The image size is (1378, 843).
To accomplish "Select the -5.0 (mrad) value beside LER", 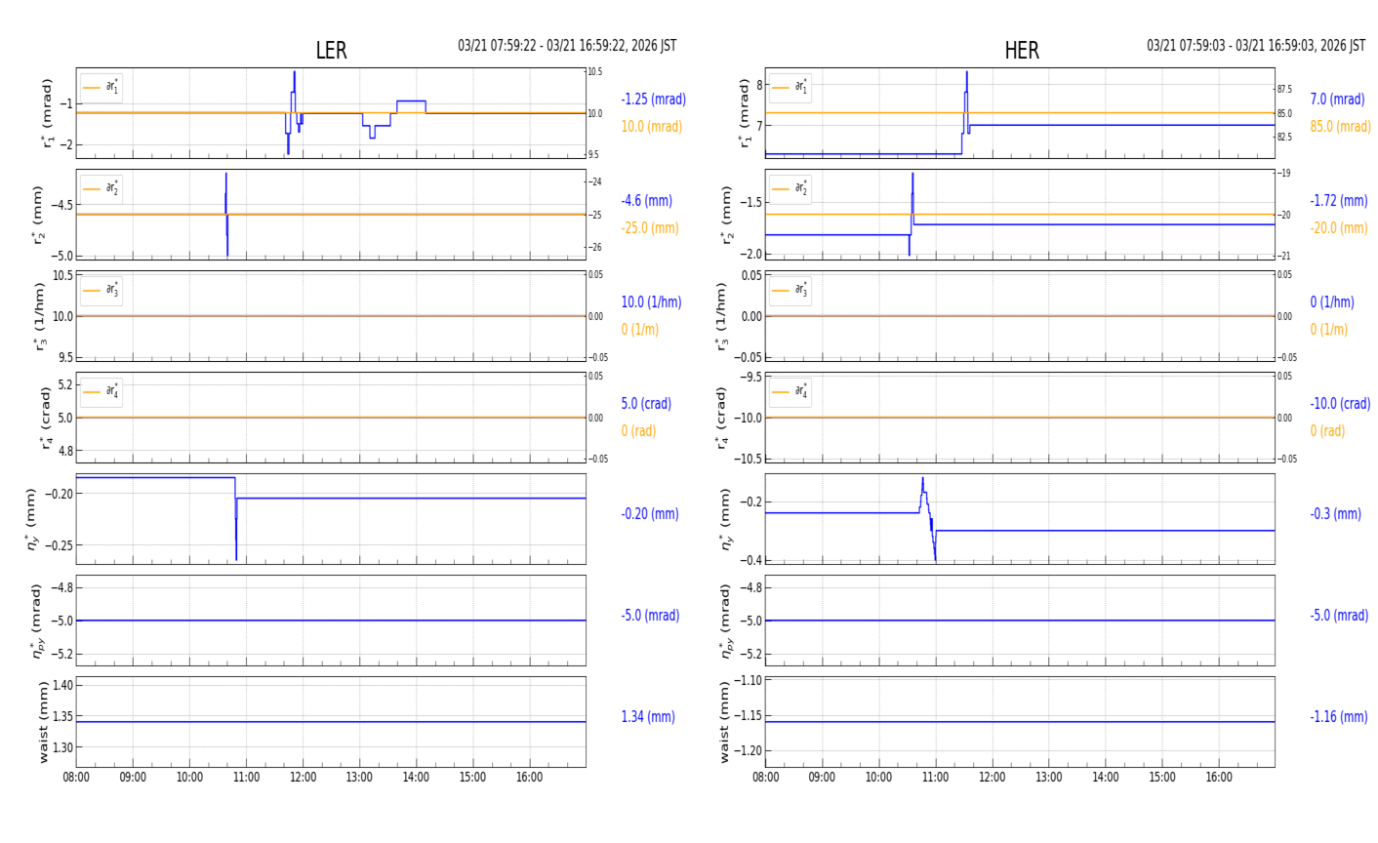I will (650, 616).
